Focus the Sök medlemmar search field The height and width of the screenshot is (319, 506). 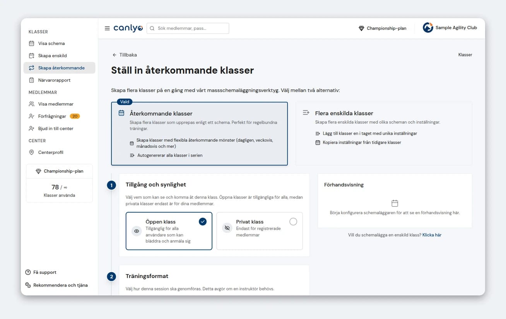188,28
